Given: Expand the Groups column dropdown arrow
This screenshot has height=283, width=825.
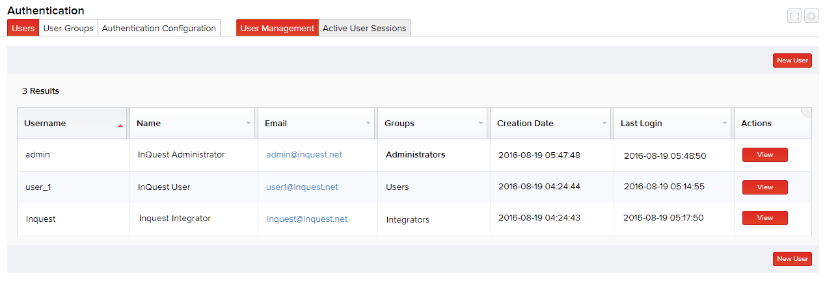Looking at the screenshot, I should 481,124.
